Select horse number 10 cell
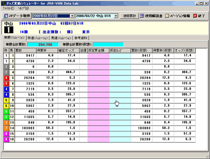The height and width of the screenshot is (159, 210). pyautogui.click(x=12, y=106)
